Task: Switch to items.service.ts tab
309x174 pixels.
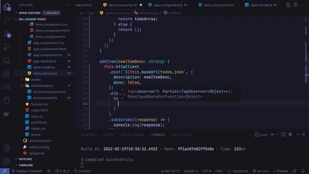Action: click(123, 5)
